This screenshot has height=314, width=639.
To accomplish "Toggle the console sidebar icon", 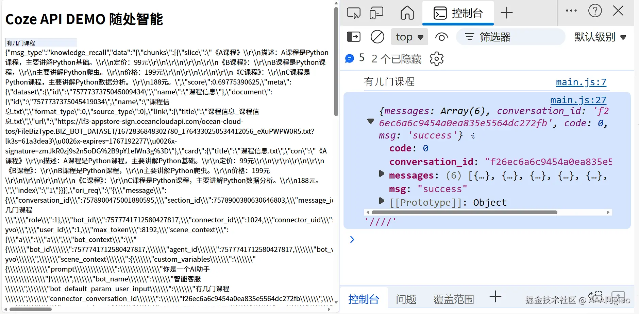I will [354, 37].
